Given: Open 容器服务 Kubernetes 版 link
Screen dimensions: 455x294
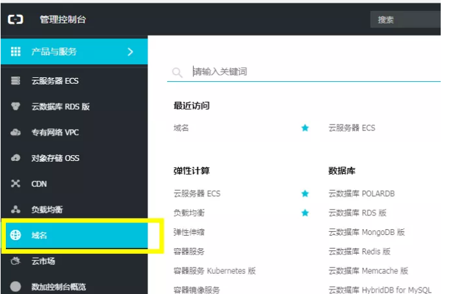Looking at the screenshot, I should pos(214,271).
